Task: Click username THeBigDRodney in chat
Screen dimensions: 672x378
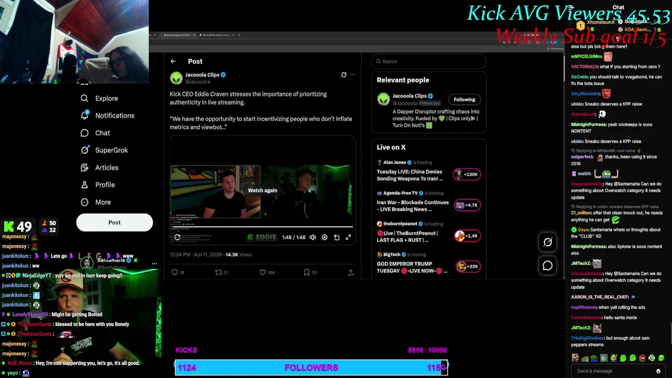Action: click(x=587, y=338)
